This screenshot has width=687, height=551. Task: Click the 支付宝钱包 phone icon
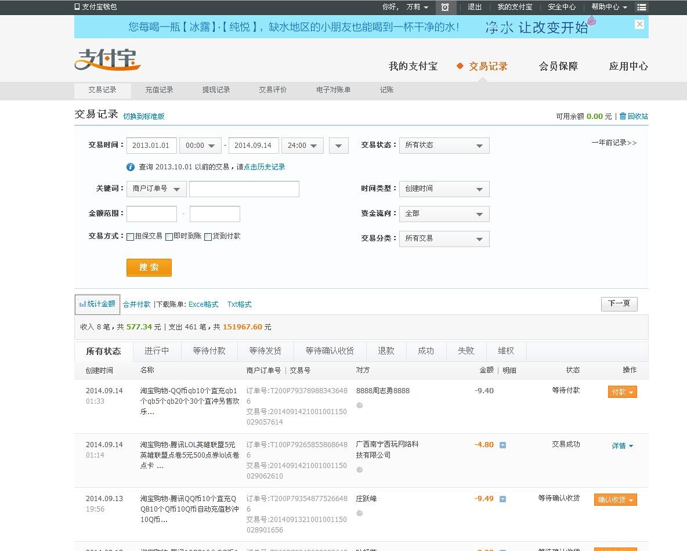pyautogui.click(x=77, y=7)
